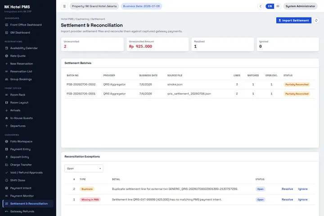Click the New Reservation plus icon
324x216 pixels.
pos(7,63)
